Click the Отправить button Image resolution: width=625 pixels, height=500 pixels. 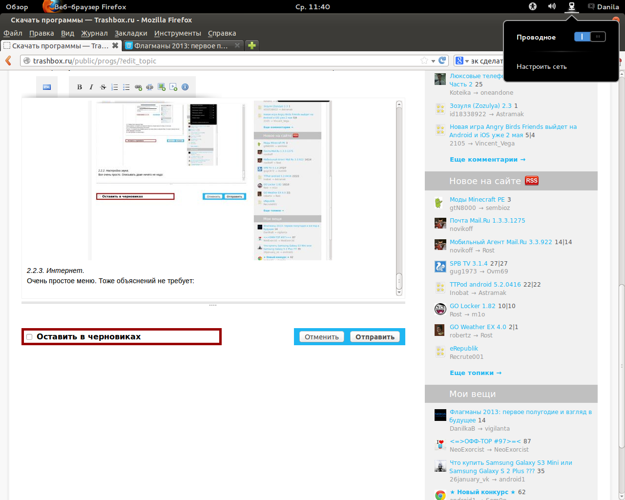point(375,337)
